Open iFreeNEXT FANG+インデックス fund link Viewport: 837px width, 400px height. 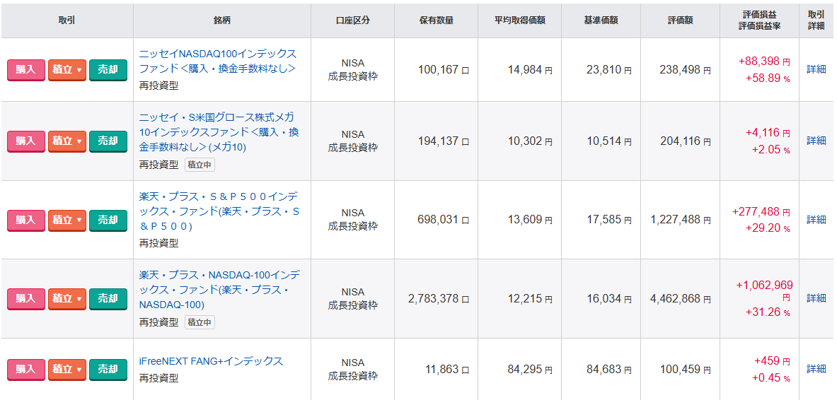211,362
